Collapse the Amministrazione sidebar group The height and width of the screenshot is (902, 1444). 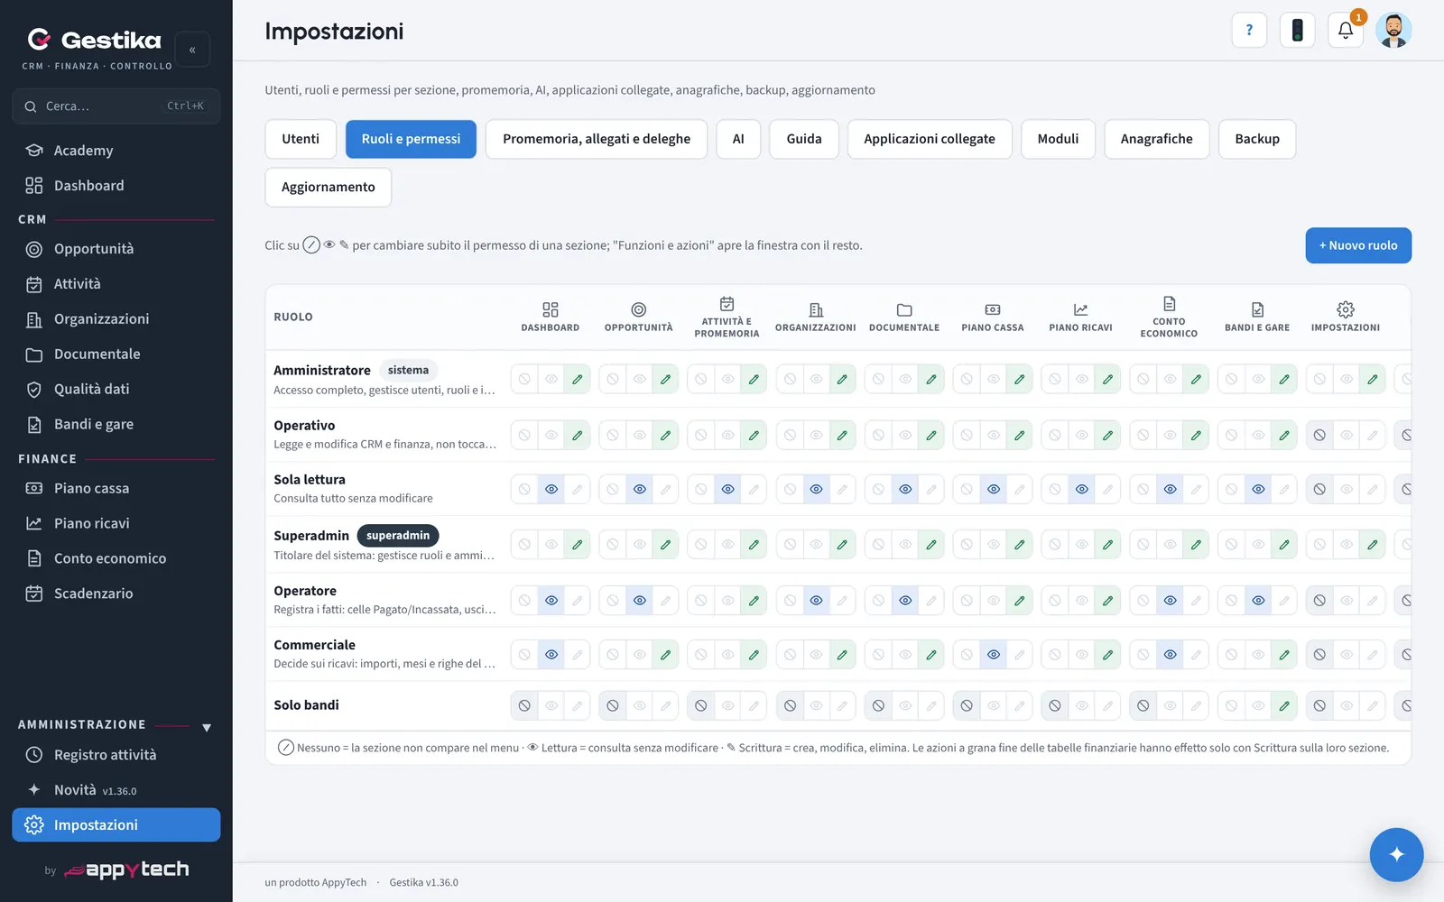(x=207, y=727)
